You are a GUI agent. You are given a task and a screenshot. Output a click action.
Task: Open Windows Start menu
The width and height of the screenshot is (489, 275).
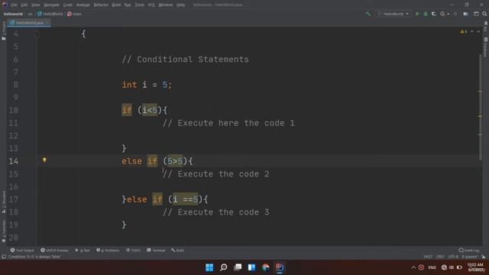209,267
